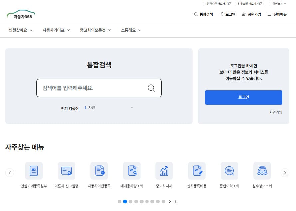The image size is (296, 211).
Task: Click the 로그인 arrow icon in header
Action: coord(222,14)
